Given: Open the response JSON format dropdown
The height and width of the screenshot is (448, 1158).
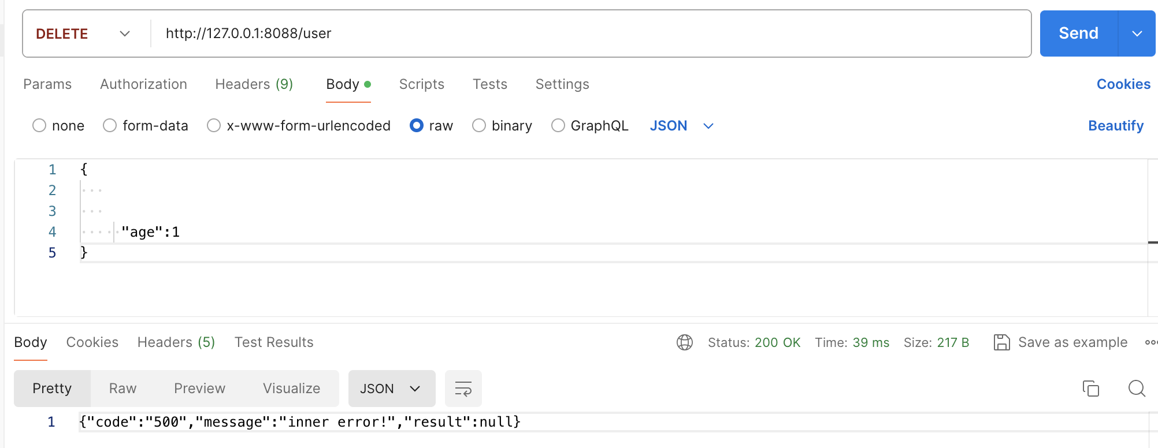Looking at the screenshot, I should point(391,389).
